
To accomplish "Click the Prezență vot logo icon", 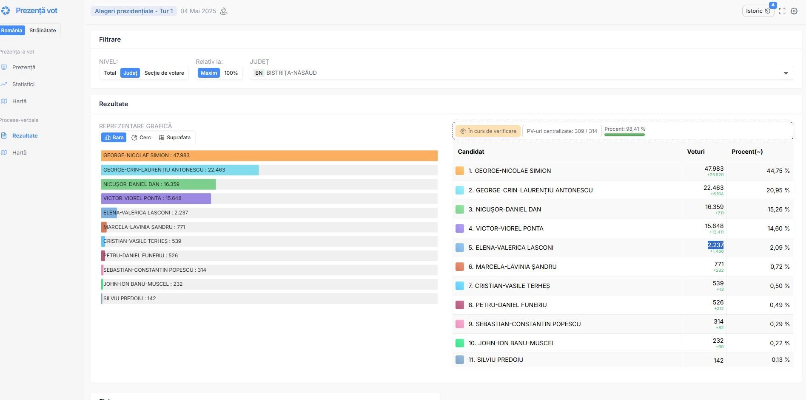I will tap(6, 11).
